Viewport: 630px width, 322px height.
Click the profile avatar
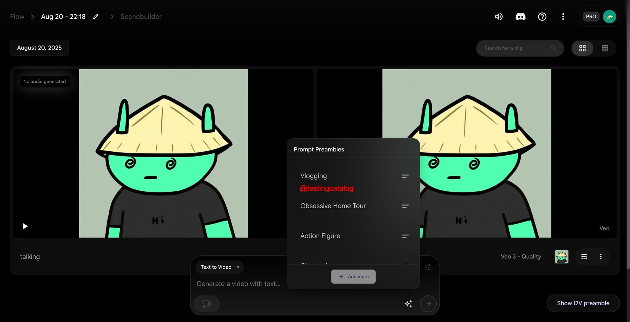coord(610,17)
